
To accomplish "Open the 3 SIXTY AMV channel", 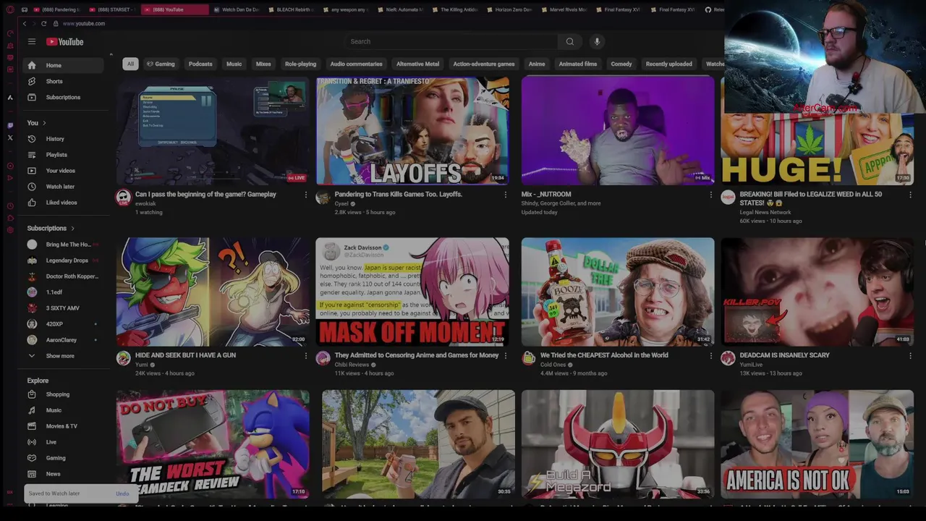I will (x=63, y=308).
